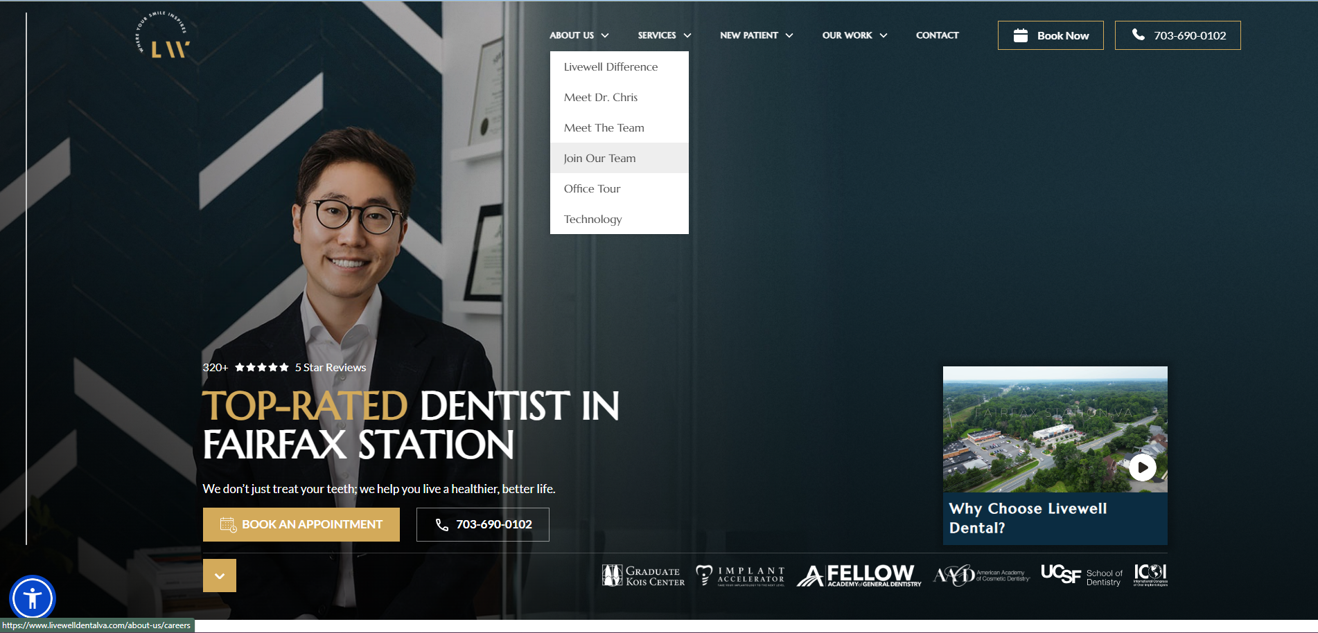Click the ICOI logo

(x=1150, y=575)
